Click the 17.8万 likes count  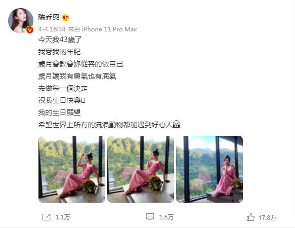(x=268, y=218)
